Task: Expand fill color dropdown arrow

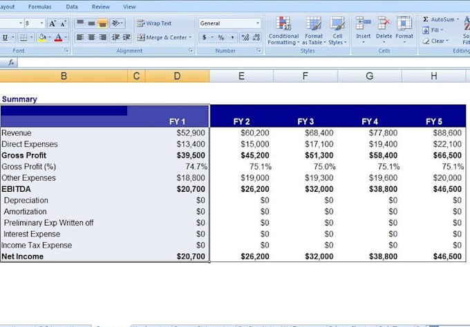Action: click(x=50, y=37)
